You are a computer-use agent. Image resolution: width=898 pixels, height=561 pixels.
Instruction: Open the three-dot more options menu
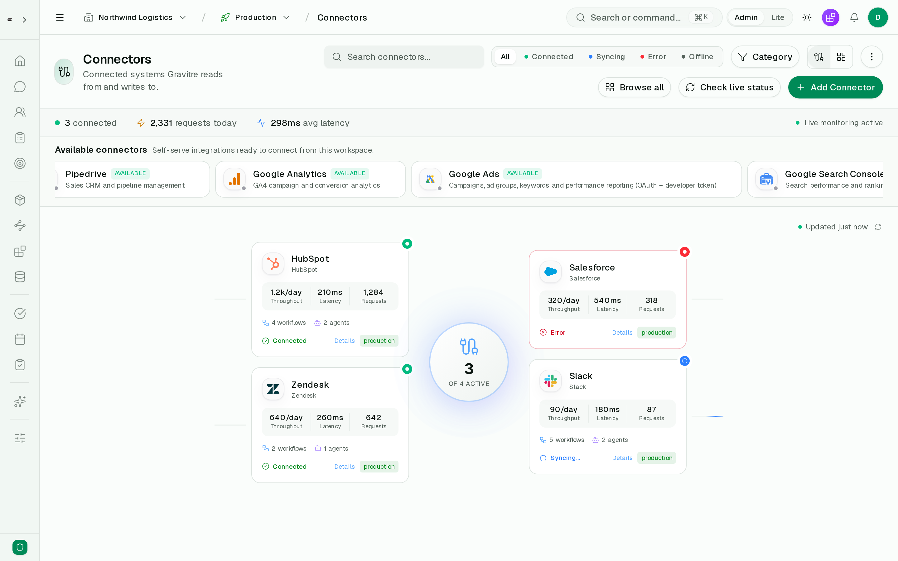(872, 57)
